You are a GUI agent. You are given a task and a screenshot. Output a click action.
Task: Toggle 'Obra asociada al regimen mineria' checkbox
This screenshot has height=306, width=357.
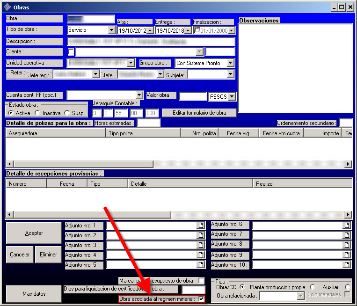pyautogui.click(x=201, y=299)
